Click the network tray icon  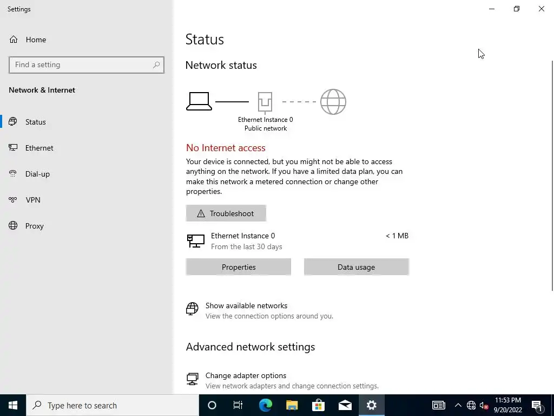tap(471, 405)
